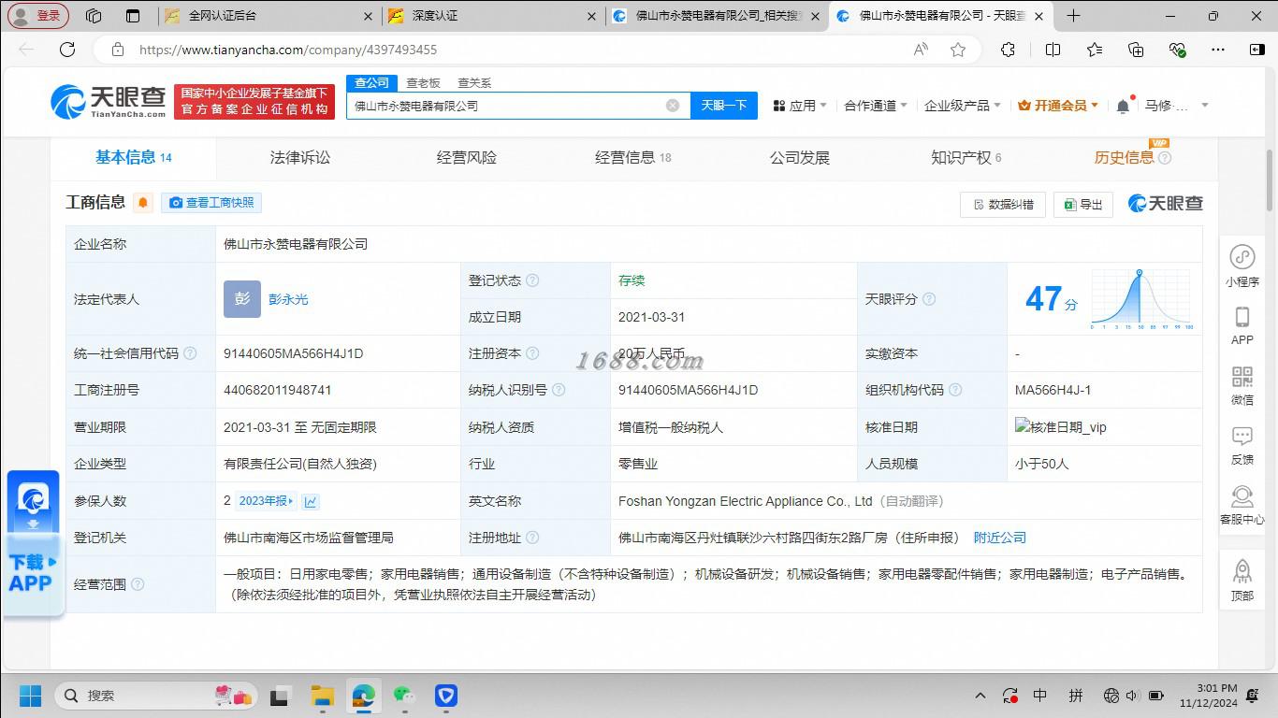
Task: Show help for unified social credit code
Action: tap(190, 353)
